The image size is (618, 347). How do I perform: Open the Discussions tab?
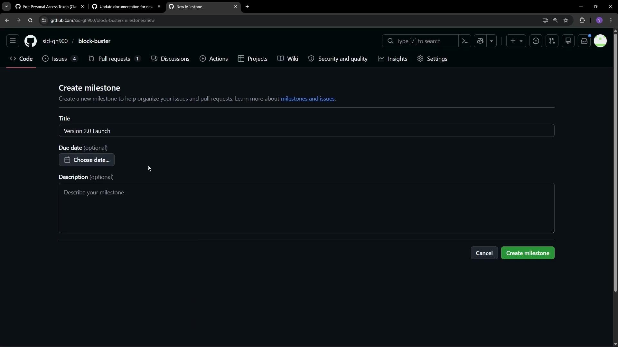tap(170, 59)
